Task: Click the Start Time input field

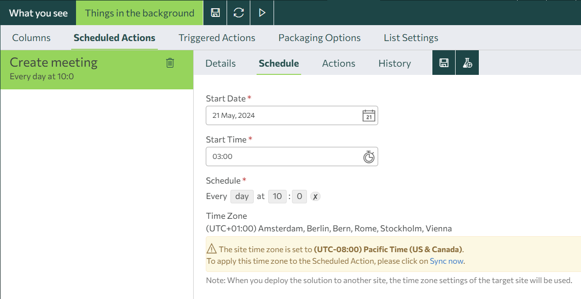Action: (x=292, y=157)
